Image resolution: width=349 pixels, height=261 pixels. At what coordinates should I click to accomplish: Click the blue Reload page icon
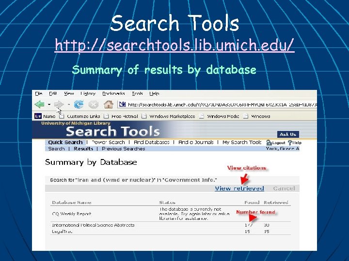(79, 104)
